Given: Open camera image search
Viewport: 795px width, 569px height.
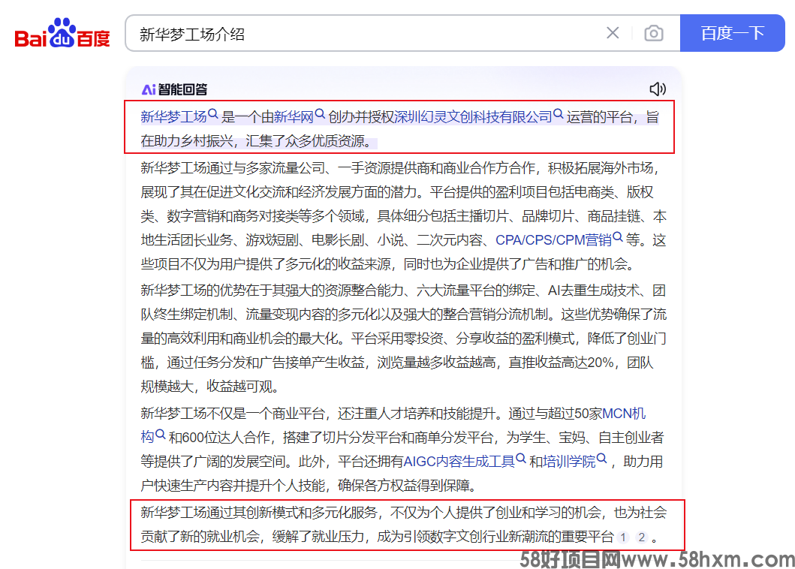Looking at the screenshot, I should tap(654, 34).
